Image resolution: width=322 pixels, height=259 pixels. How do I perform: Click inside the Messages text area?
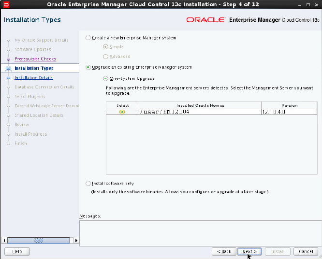point(201,233)
